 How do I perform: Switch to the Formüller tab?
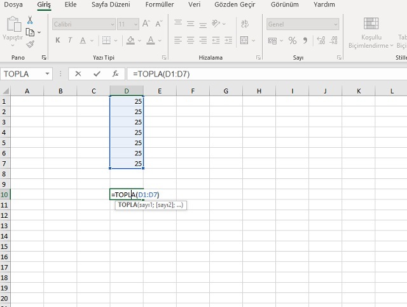pos(160,4)
